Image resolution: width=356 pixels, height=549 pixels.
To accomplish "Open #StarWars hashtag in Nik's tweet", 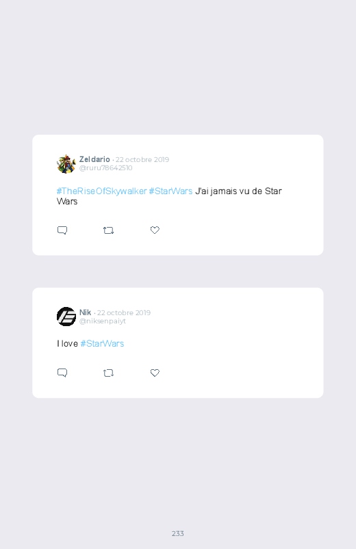I will 102,343.
